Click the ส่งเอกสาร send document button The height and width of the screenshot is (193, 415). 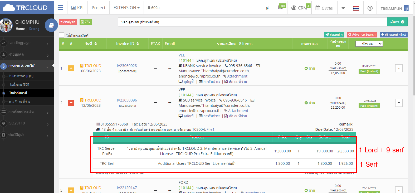pos(334,35)
